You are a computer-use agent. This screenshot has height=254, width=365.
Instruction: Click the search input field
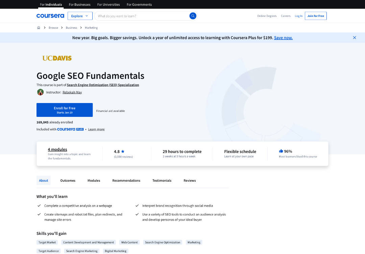click(x=142, y=16)
